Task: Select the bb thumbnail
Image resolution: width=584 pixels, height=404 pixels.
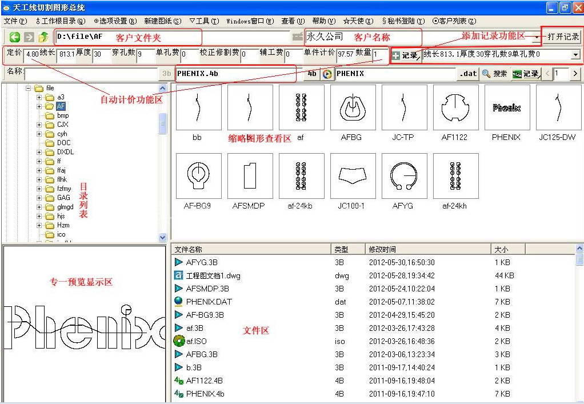Action: point(198,107)
